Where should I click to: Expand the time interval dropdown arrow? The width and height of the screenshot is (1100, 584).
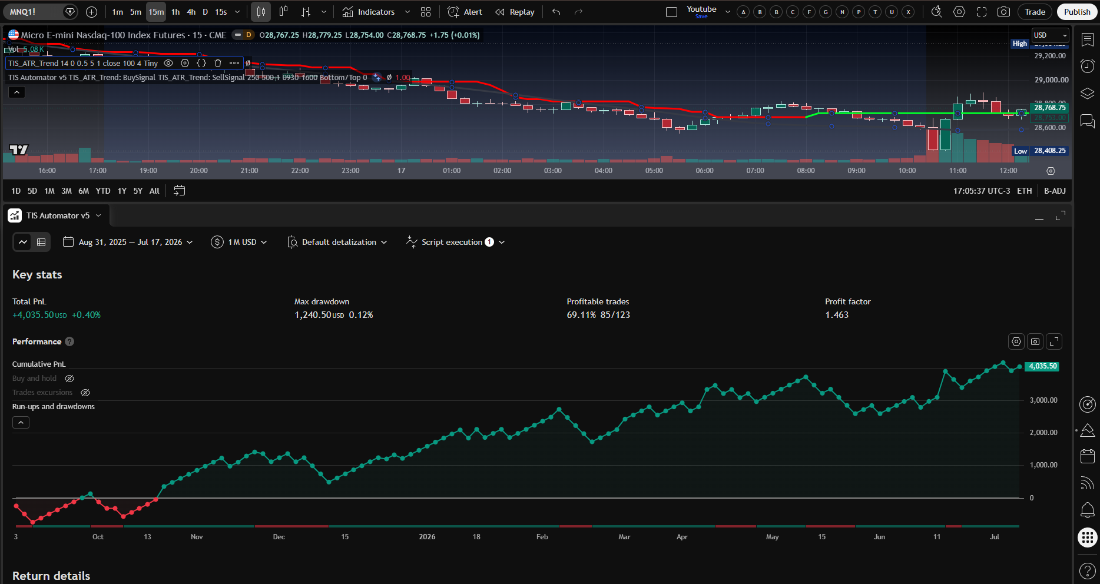(x=237, y=12)
